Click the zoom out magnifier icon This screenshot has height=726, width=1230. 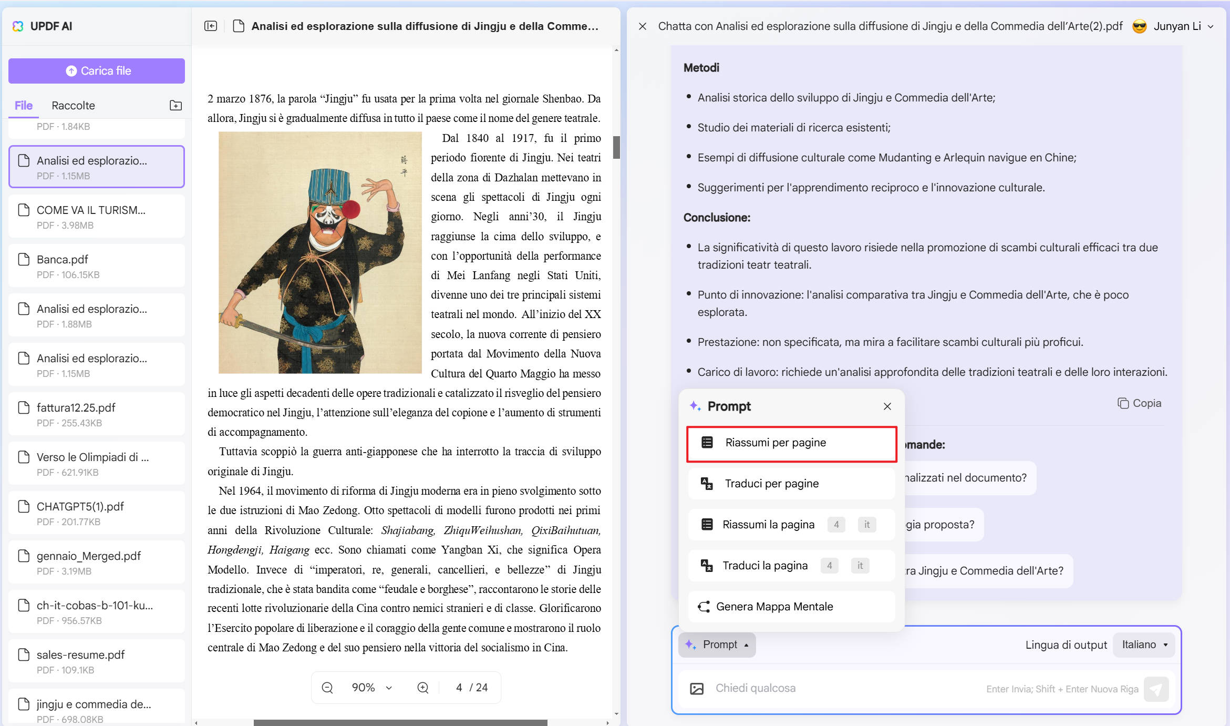click(327, 688)
